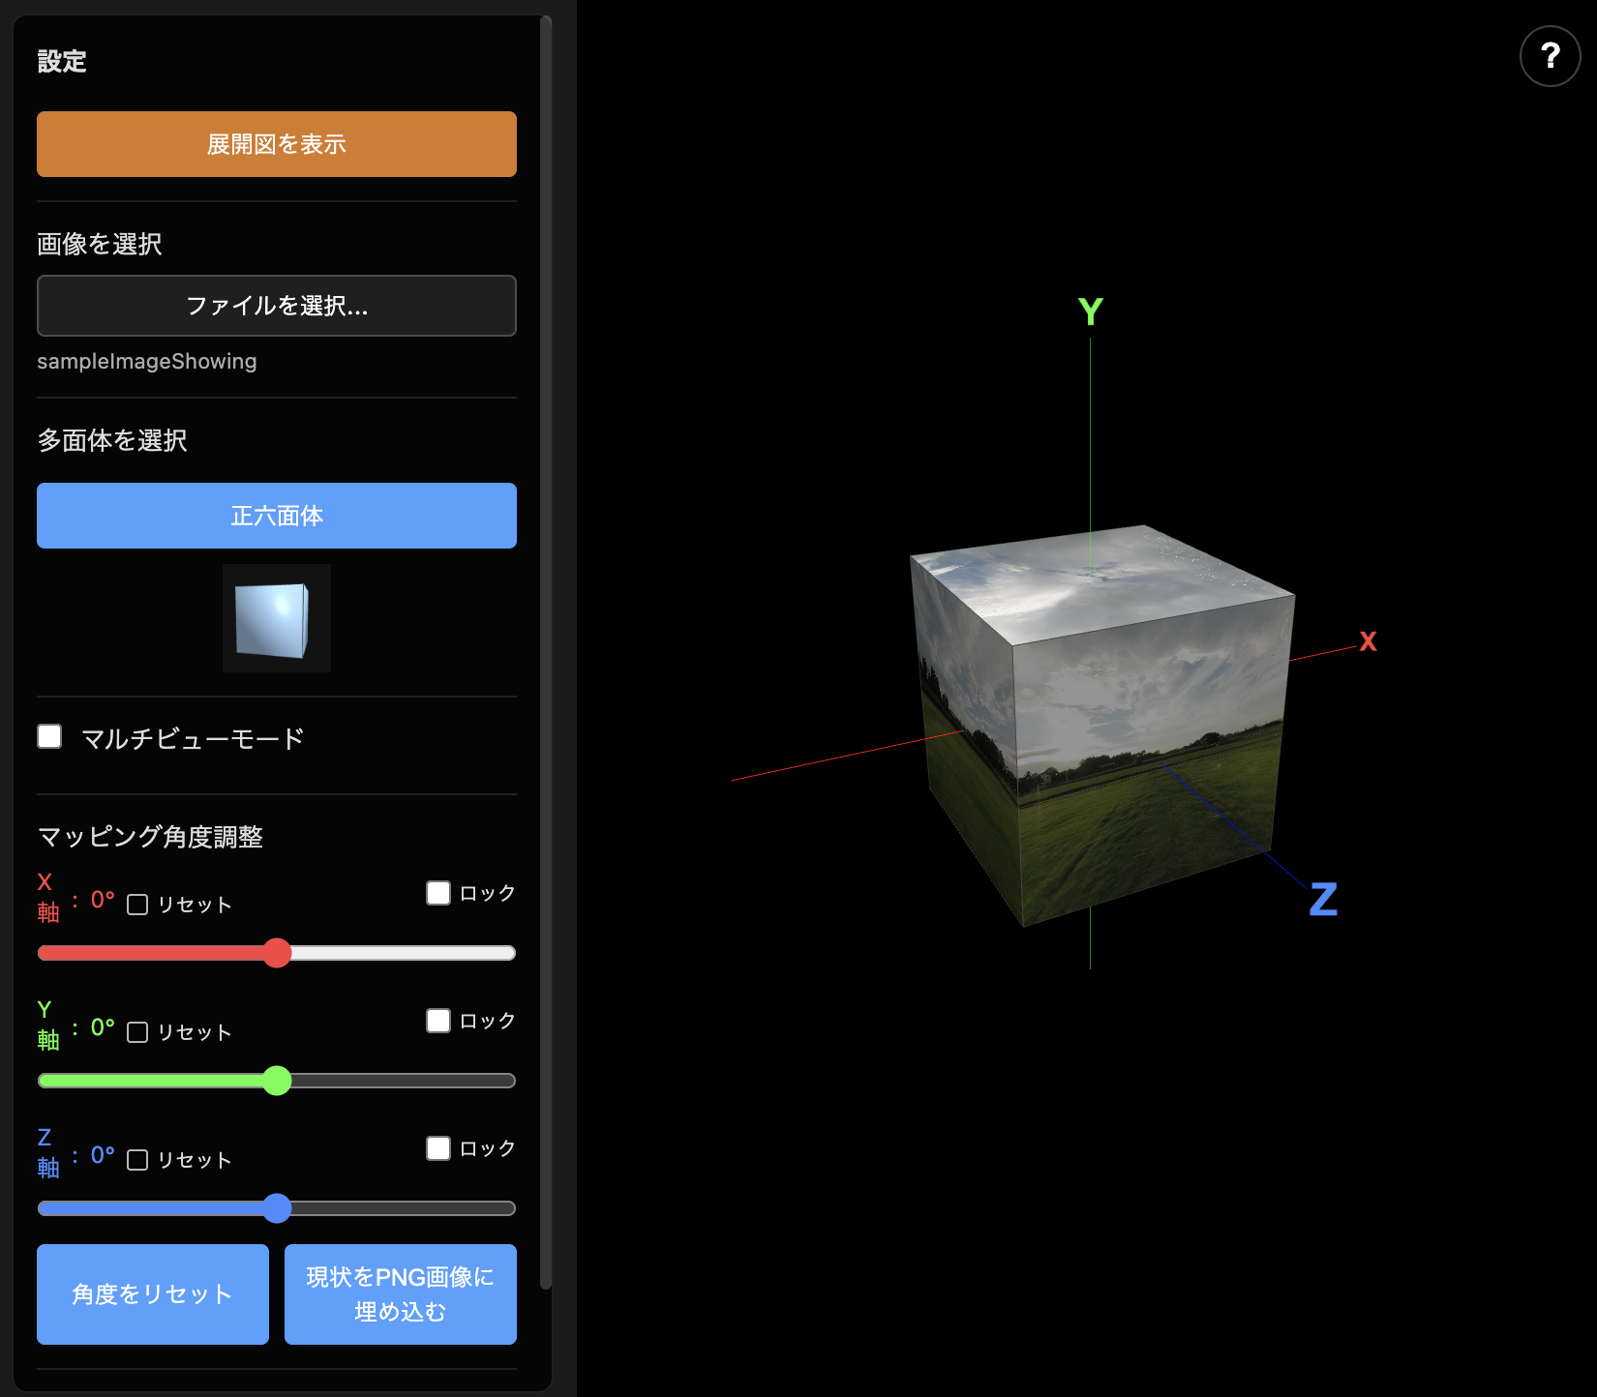Viewport: 1597px width, 1397px height.
Task: Click the blue Z axis slider handle
Action: click(x=277, y=1208)
